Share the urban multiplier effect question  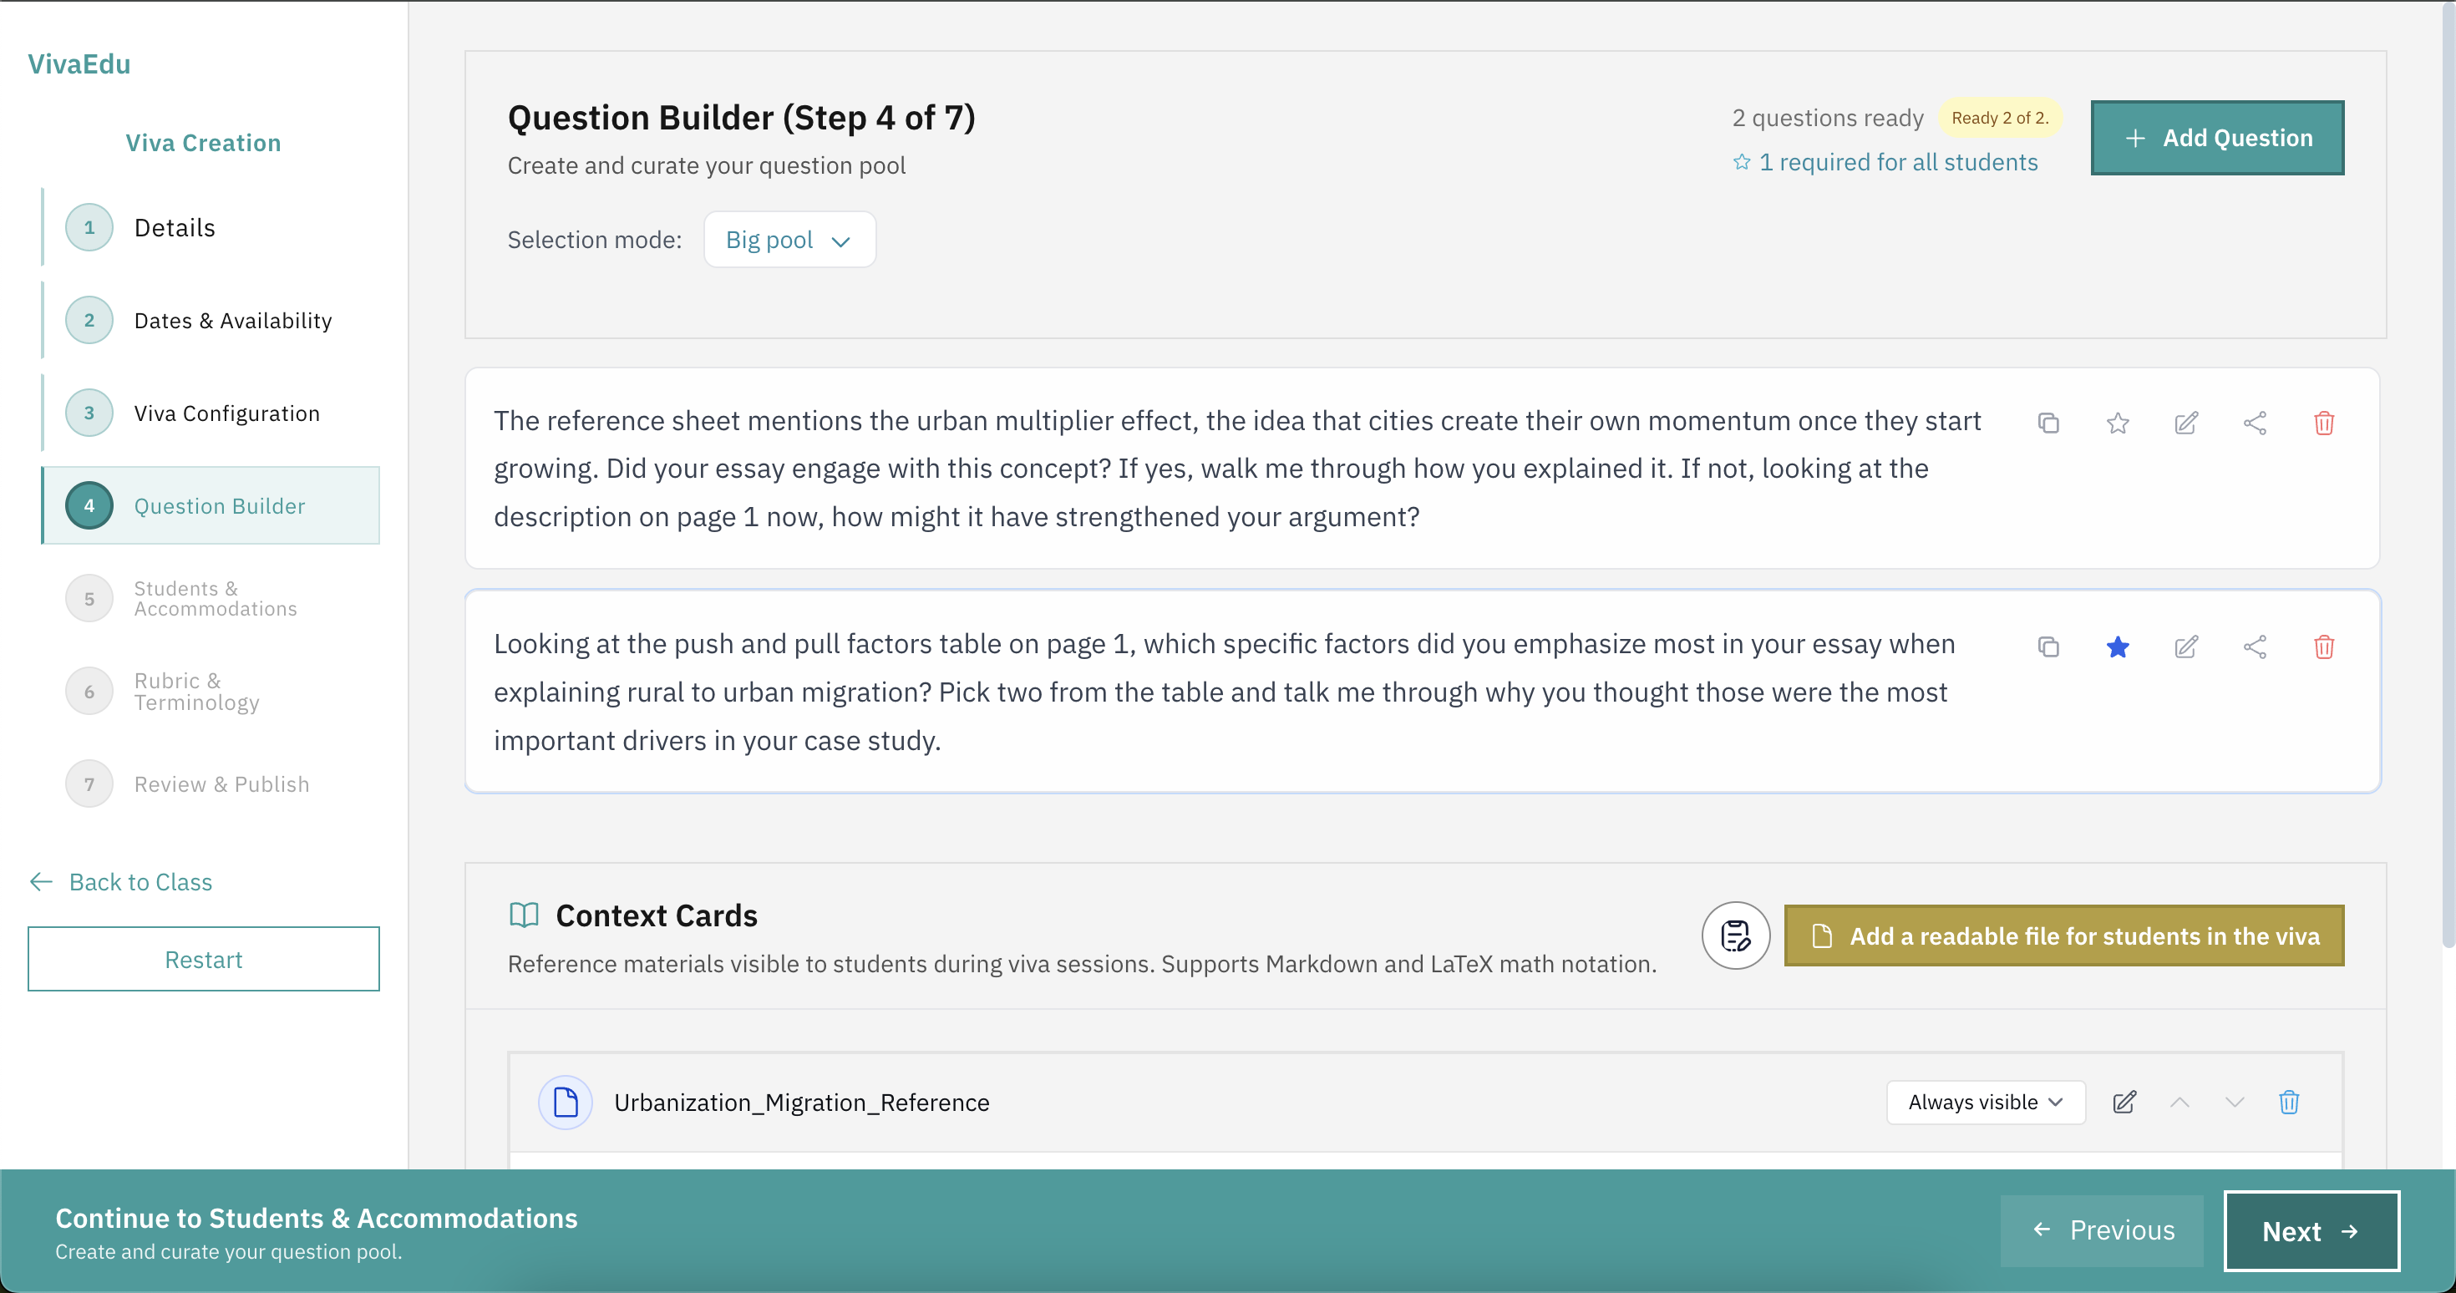click(x=2255, y=423)
